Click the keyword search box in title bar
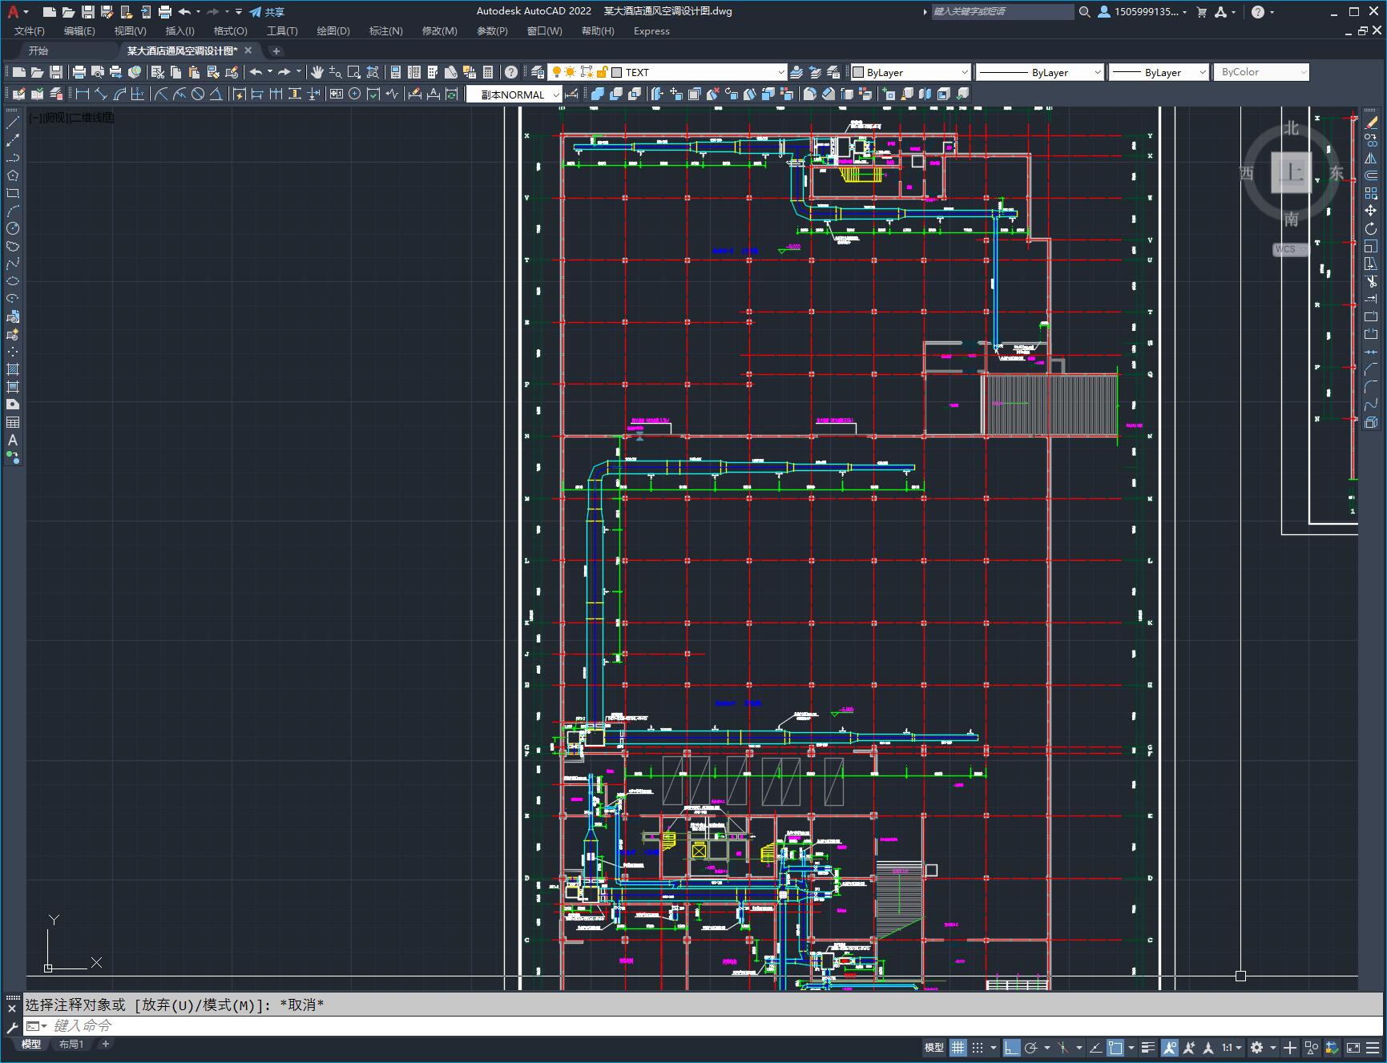 coord(1002,12)
